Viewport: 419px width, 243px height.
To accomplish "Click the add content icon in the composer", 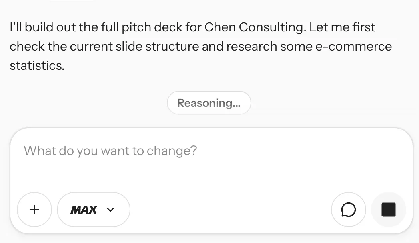I will point(34,209).
